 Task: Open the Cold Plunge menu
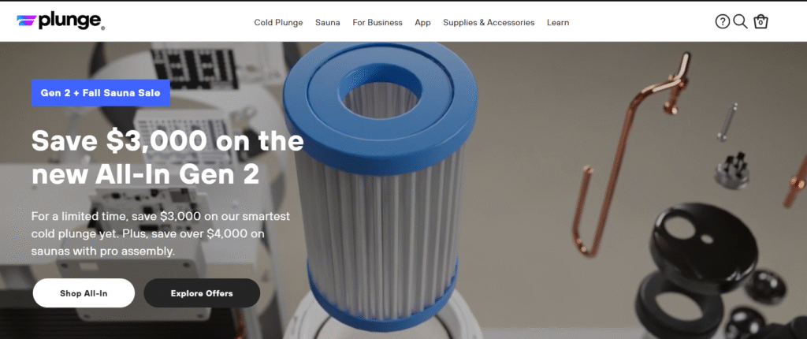[278, 23]
